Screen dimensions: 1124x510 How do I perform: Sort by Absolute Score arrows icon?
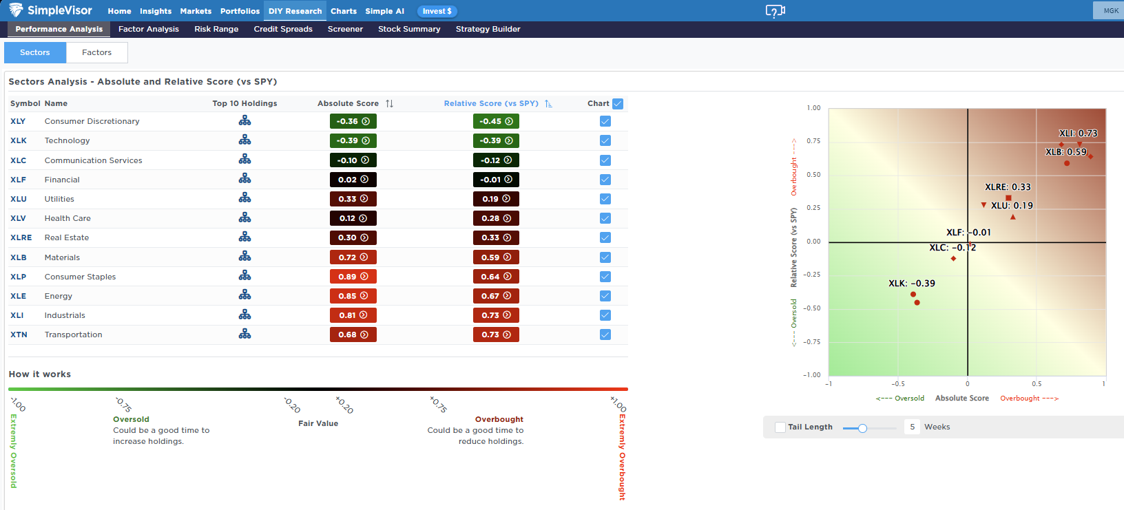tap(390, 104)
